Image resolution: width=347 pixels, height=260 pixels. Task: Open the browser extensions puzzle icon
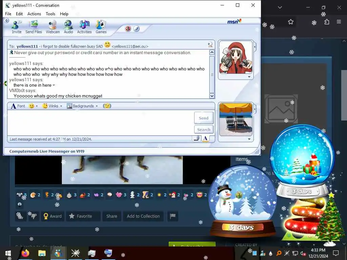point(327,22)
